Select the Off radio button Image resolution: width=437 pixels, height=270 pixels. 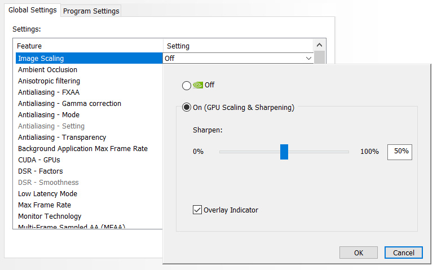pyautogui.click(x=187, y=86)
